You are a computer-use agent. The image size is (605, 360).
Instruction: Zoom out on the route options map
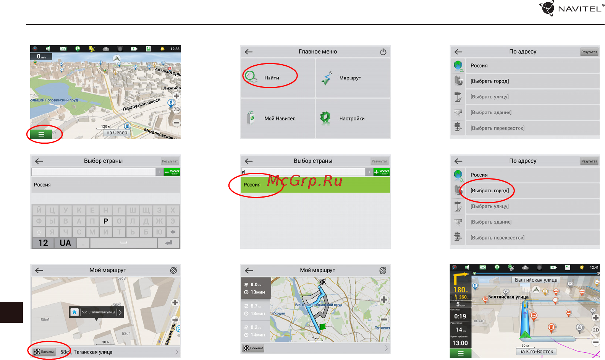click(384, 319)
